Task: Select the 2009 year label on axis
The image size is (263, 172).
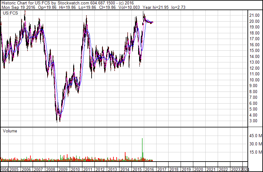Action: coord(63,169)
